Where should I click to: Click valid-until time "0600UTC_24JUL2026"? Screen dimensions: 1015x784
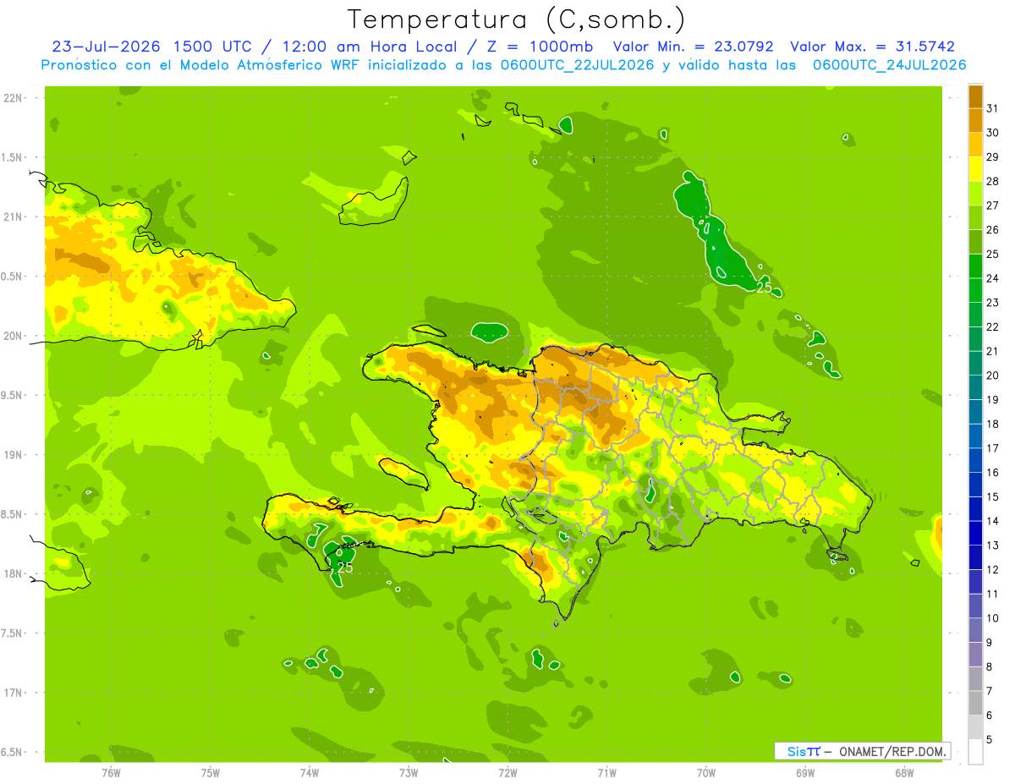tap(889, 65)
